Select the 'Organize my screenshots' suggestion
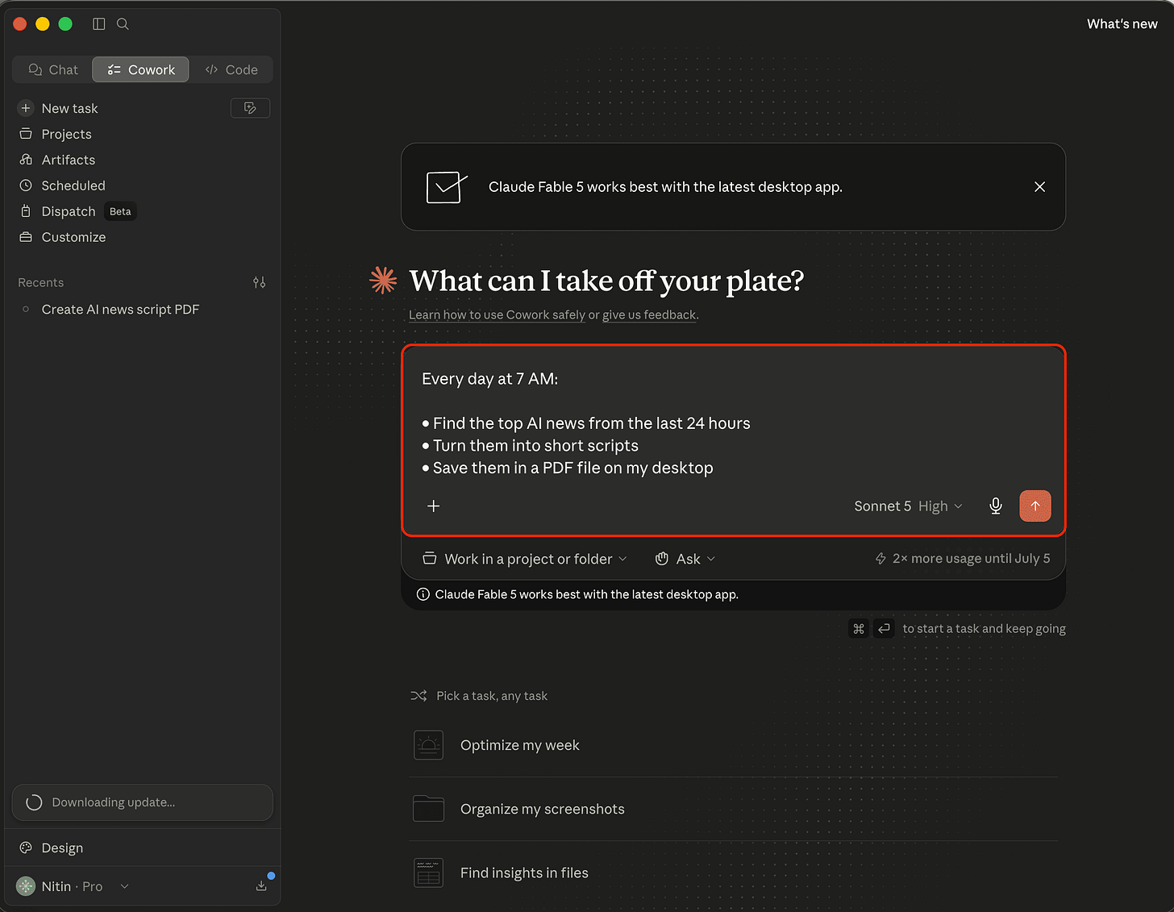 click(x=733, y=809)
